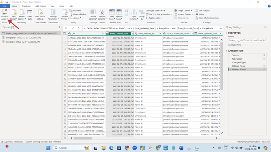Click the horizontal scrollbar thumb of the grid
Viewport: 271px width, 152px height.
[x=83, y=138]
